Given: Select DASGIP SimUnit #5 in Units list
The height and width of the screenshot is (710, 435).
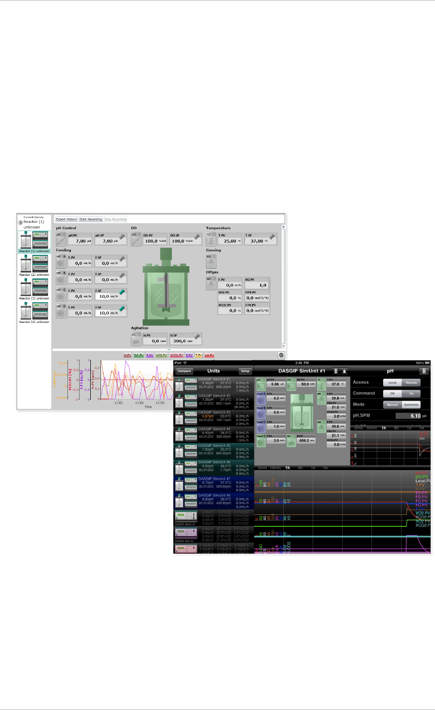Looking at the screenshot, I should [214, 451].
